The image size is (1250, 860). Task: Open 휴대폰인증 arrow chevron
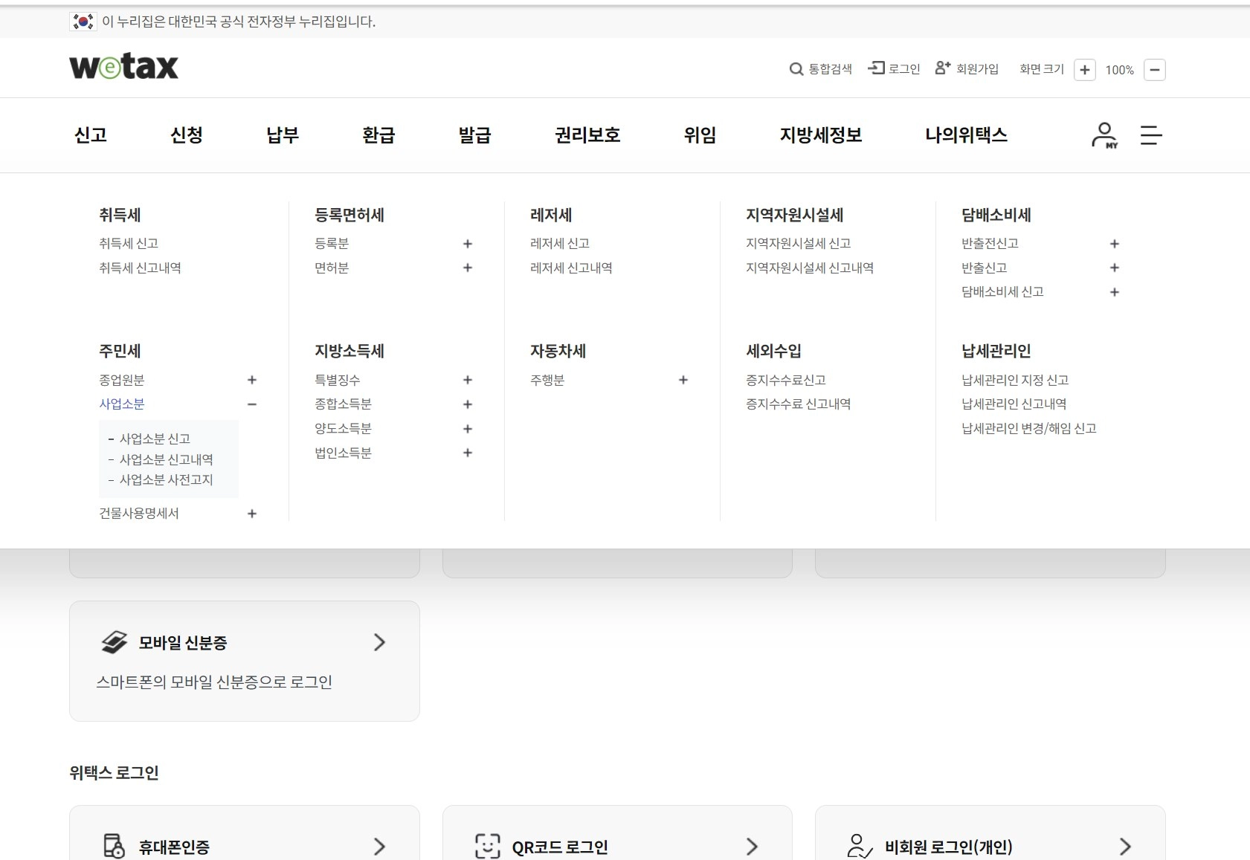(379, 846)
